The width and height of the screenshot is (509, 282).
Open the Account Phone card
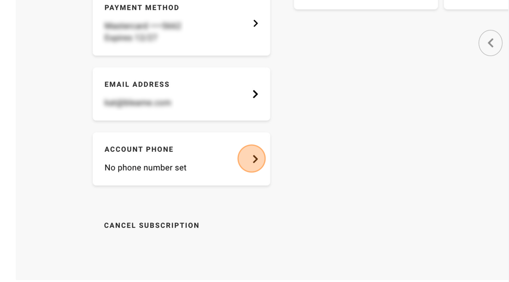(x=182, y=159)
